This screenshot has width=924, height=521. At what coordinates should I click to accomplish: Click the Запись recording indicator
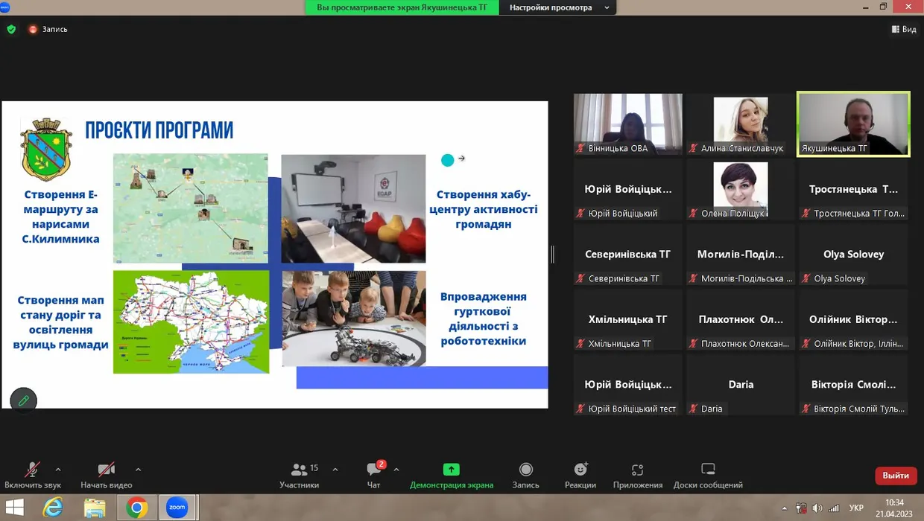(48, 29)
